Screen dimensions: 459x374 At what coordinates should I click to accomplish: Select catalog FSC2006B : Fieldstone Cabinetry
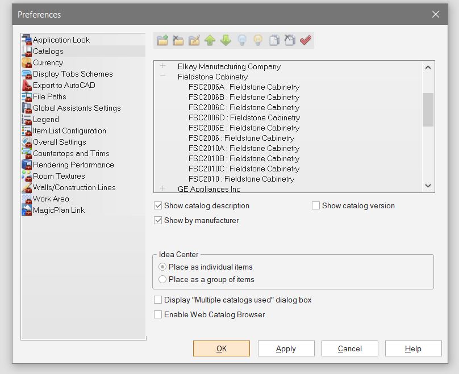point(244,98)
